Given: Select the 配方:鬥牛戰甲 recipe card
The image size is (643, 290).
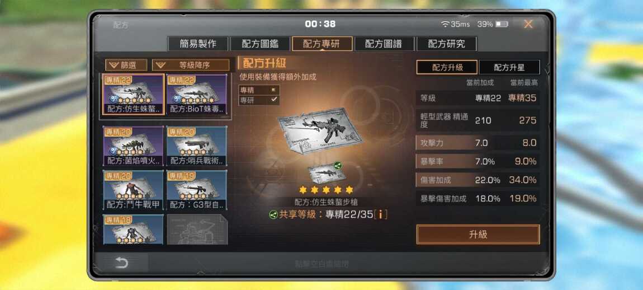Looking at the screenshot, I should [133, 190].
